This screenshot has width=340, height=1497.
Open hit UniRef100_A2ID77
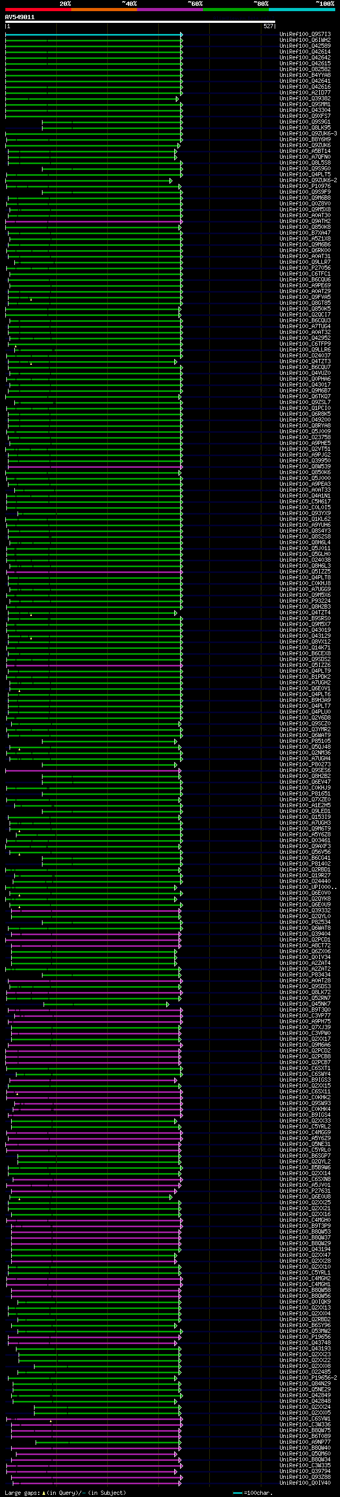(305, 92)
